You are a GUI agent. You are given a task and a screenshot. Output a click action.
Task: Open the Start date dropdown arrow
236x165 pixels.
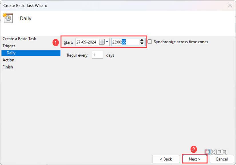[107, 42]
